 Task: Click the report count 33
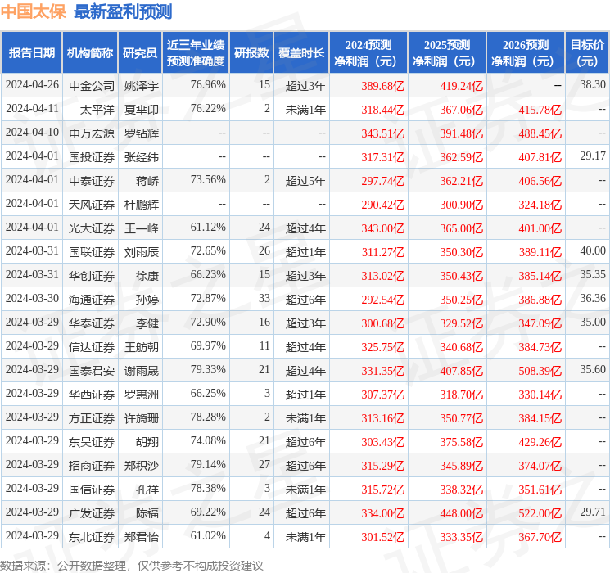coord(264,298)
